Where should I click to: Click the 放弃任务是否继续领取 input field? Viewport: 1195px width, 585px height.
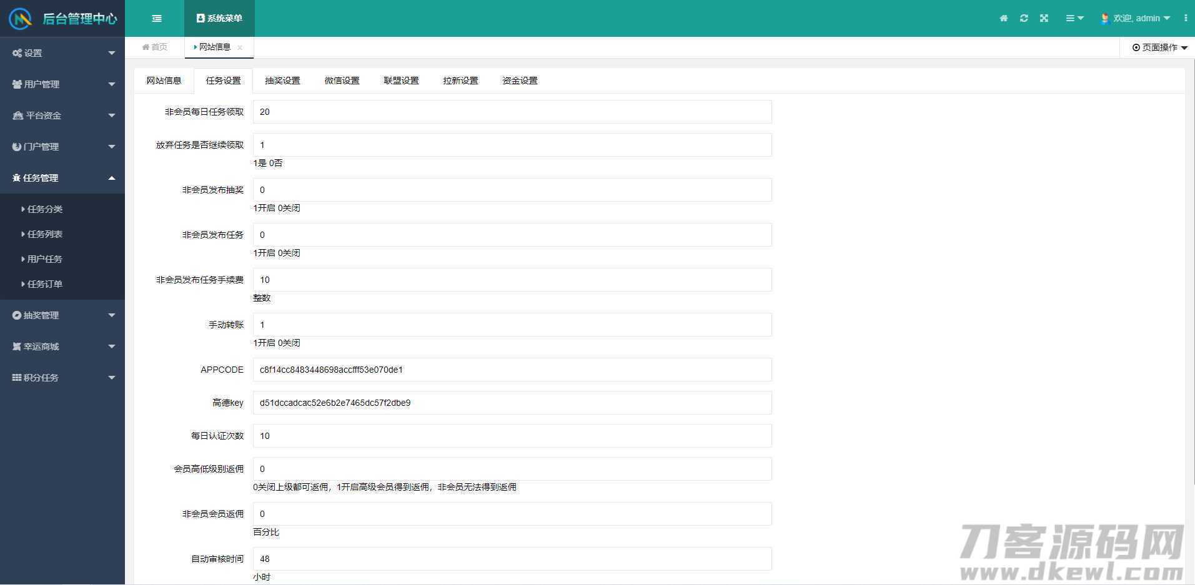tap(512, 145)
